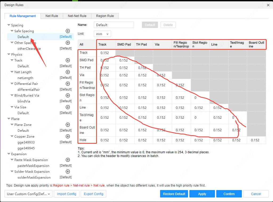Add a Differential Pair rule
Viewport: 273px width, 202px height.
click(x=68, y=84)
